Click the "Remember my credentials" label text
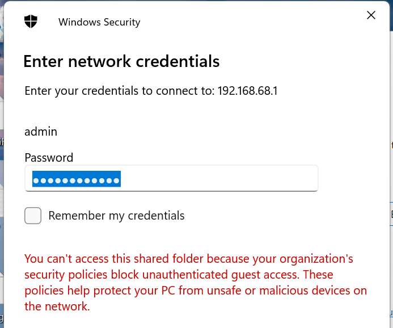This screenshot has height=328, width=393. (x=116, y=216)
